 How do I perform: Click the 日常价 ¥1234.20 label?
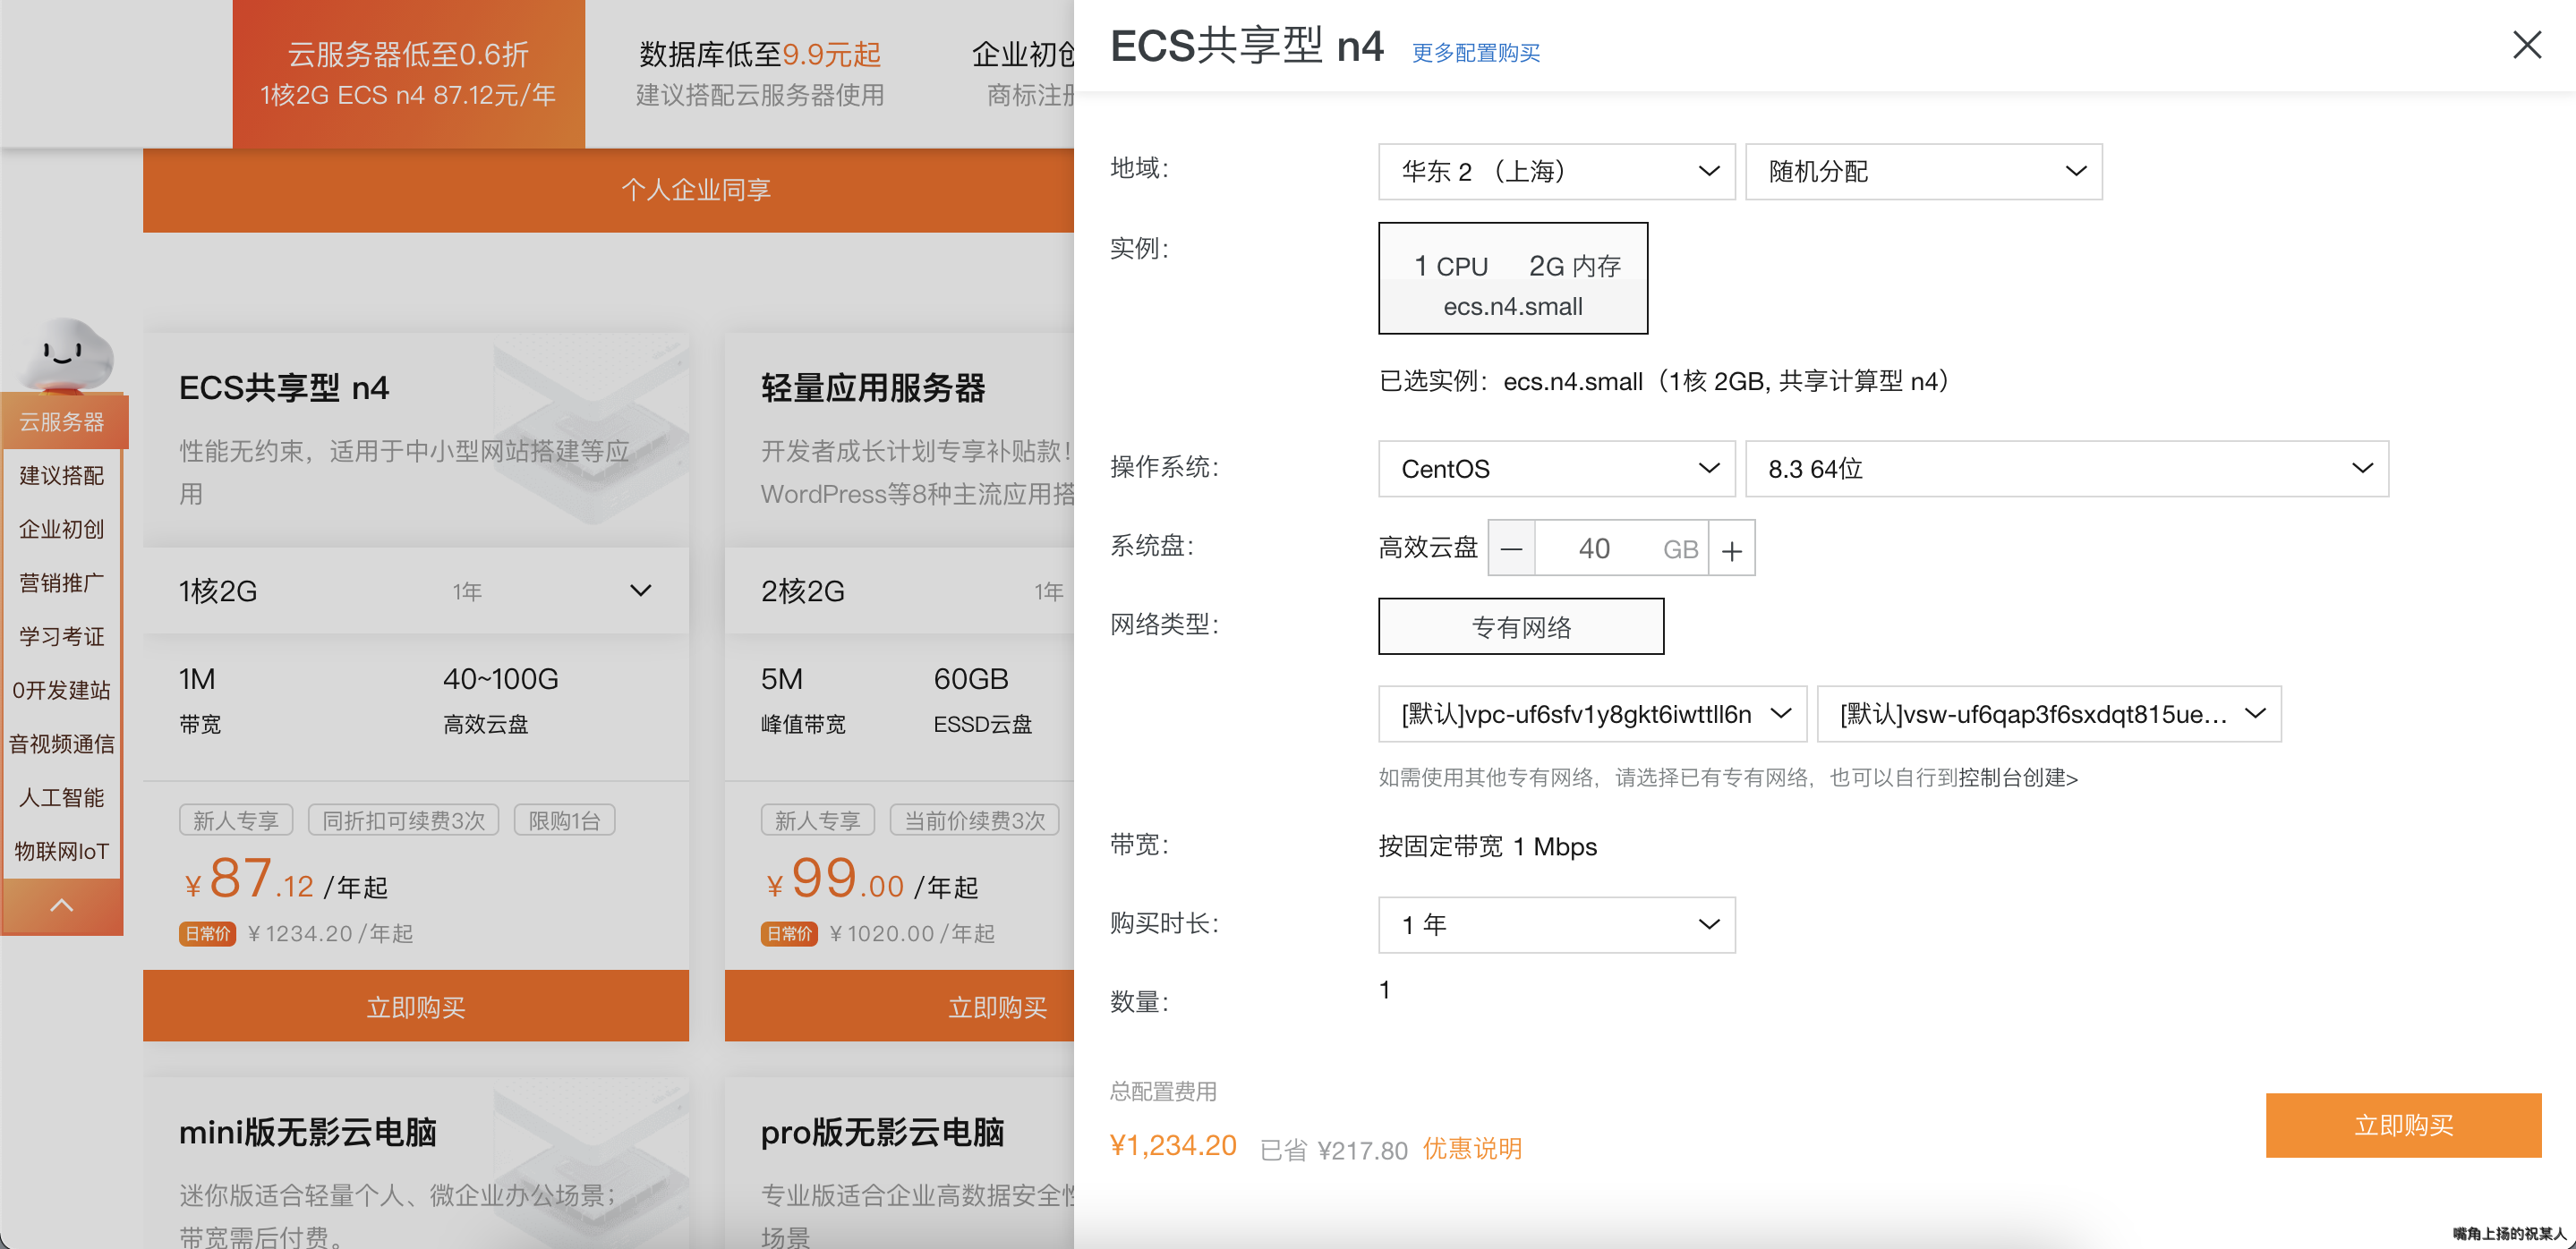point(296,933)
